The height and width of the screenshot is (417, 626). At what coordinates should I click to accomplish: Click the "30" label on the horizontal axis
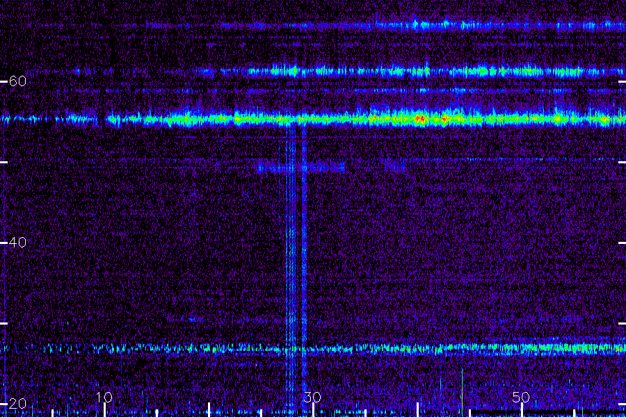point(312,397)
